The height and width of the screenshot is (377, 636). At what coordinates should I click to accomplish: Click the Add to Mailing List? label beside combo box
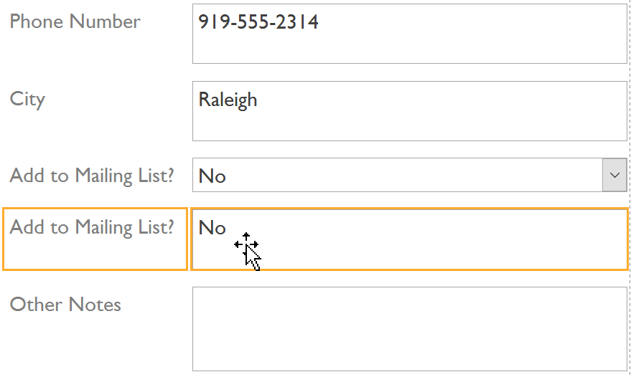tap(92, 176)
